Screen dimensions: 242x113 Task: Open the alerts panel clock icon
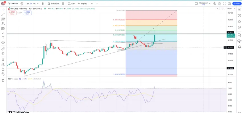[239, 15]
